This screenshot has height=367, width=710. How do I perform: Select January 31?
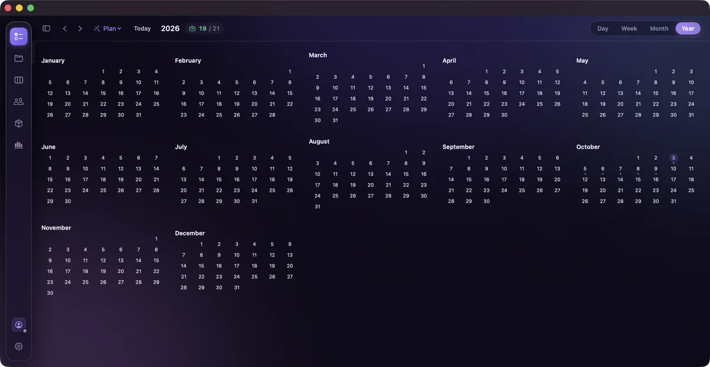[138, 115]
